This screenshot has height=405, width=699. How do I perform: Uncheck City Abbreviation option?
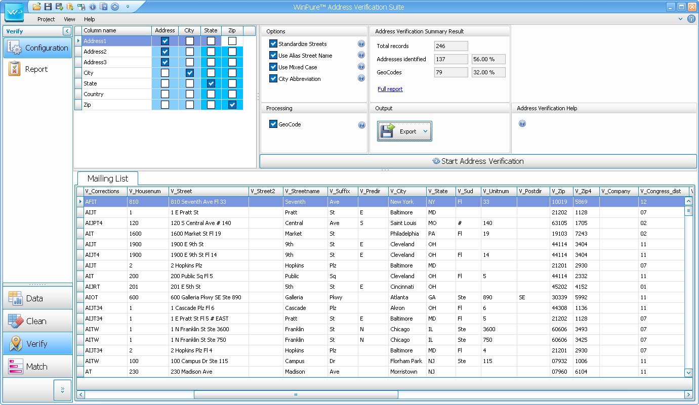(273, 78)
